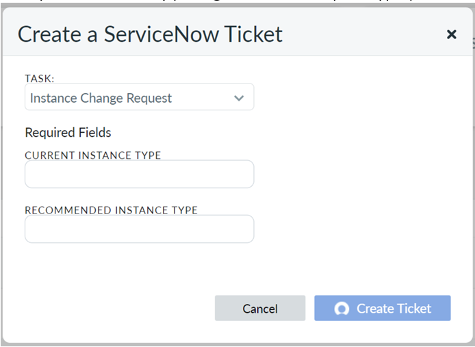Image resolution: width=475 pixels, height=347 pixels.
Task: Open the Task dropdown showing Instance Change Request
Action: 140,97
